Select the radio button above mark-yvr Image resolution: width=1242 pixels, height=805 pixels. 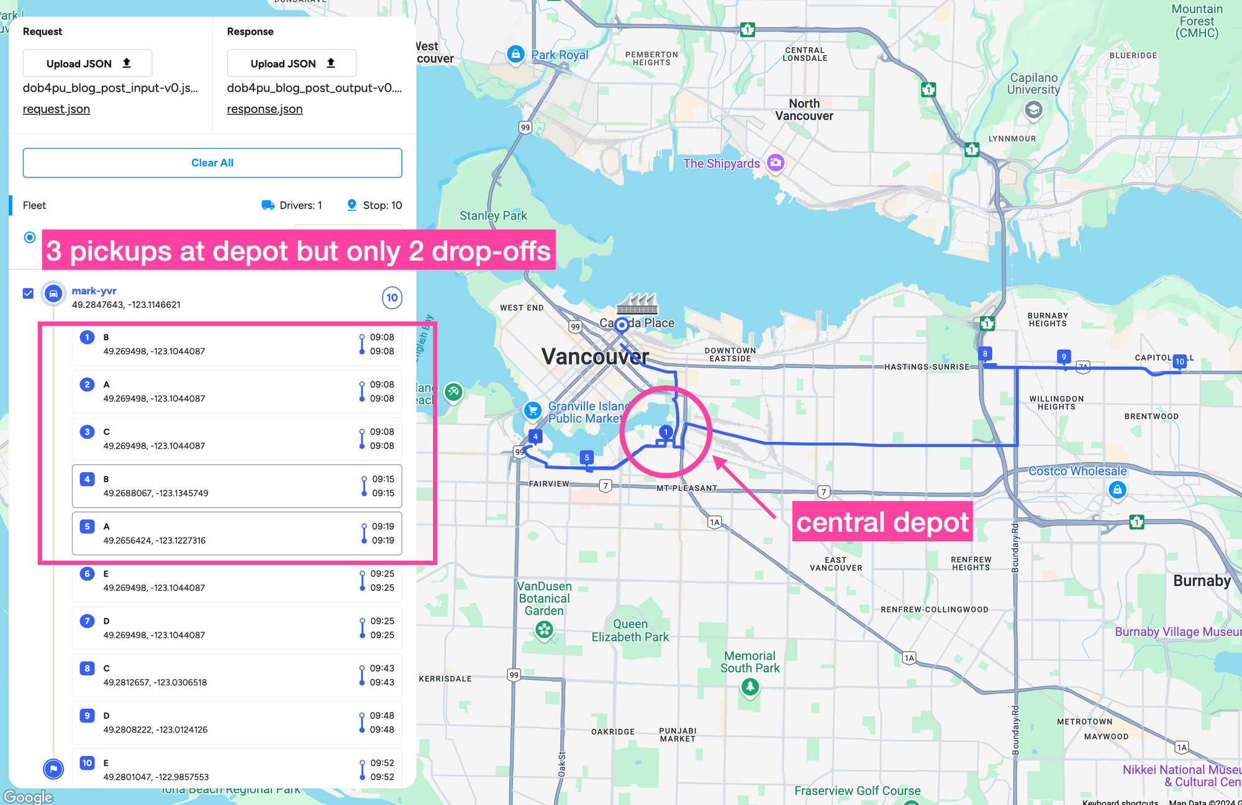(29, 237)
